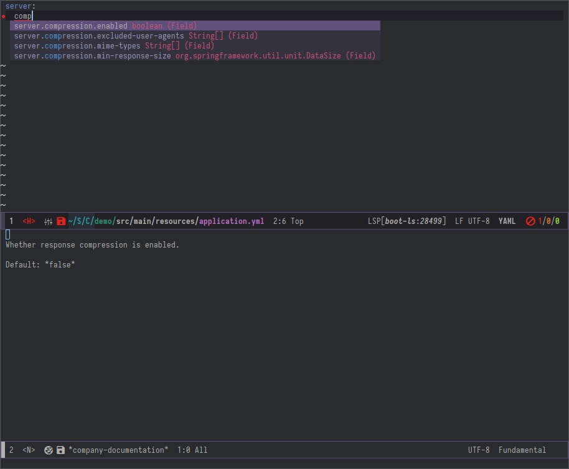Open the YAML major mode menu
Image resolution: width=569 pixels, height=469 pixels.
[507, 221]
